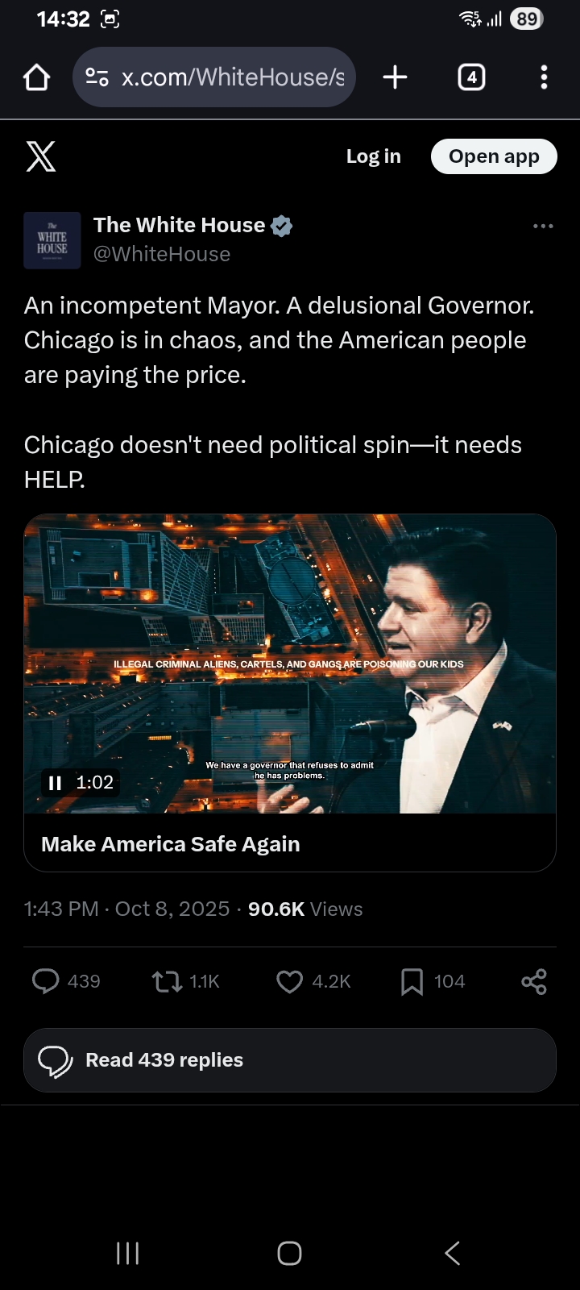Open site info icon in address bar
This screenshot has width=580, height=1290.
tap(97, 77)
